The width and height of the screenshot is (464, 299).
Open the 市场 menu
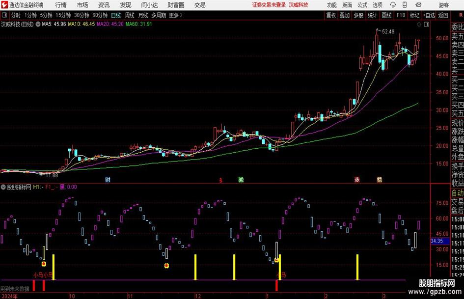point(82,5)
